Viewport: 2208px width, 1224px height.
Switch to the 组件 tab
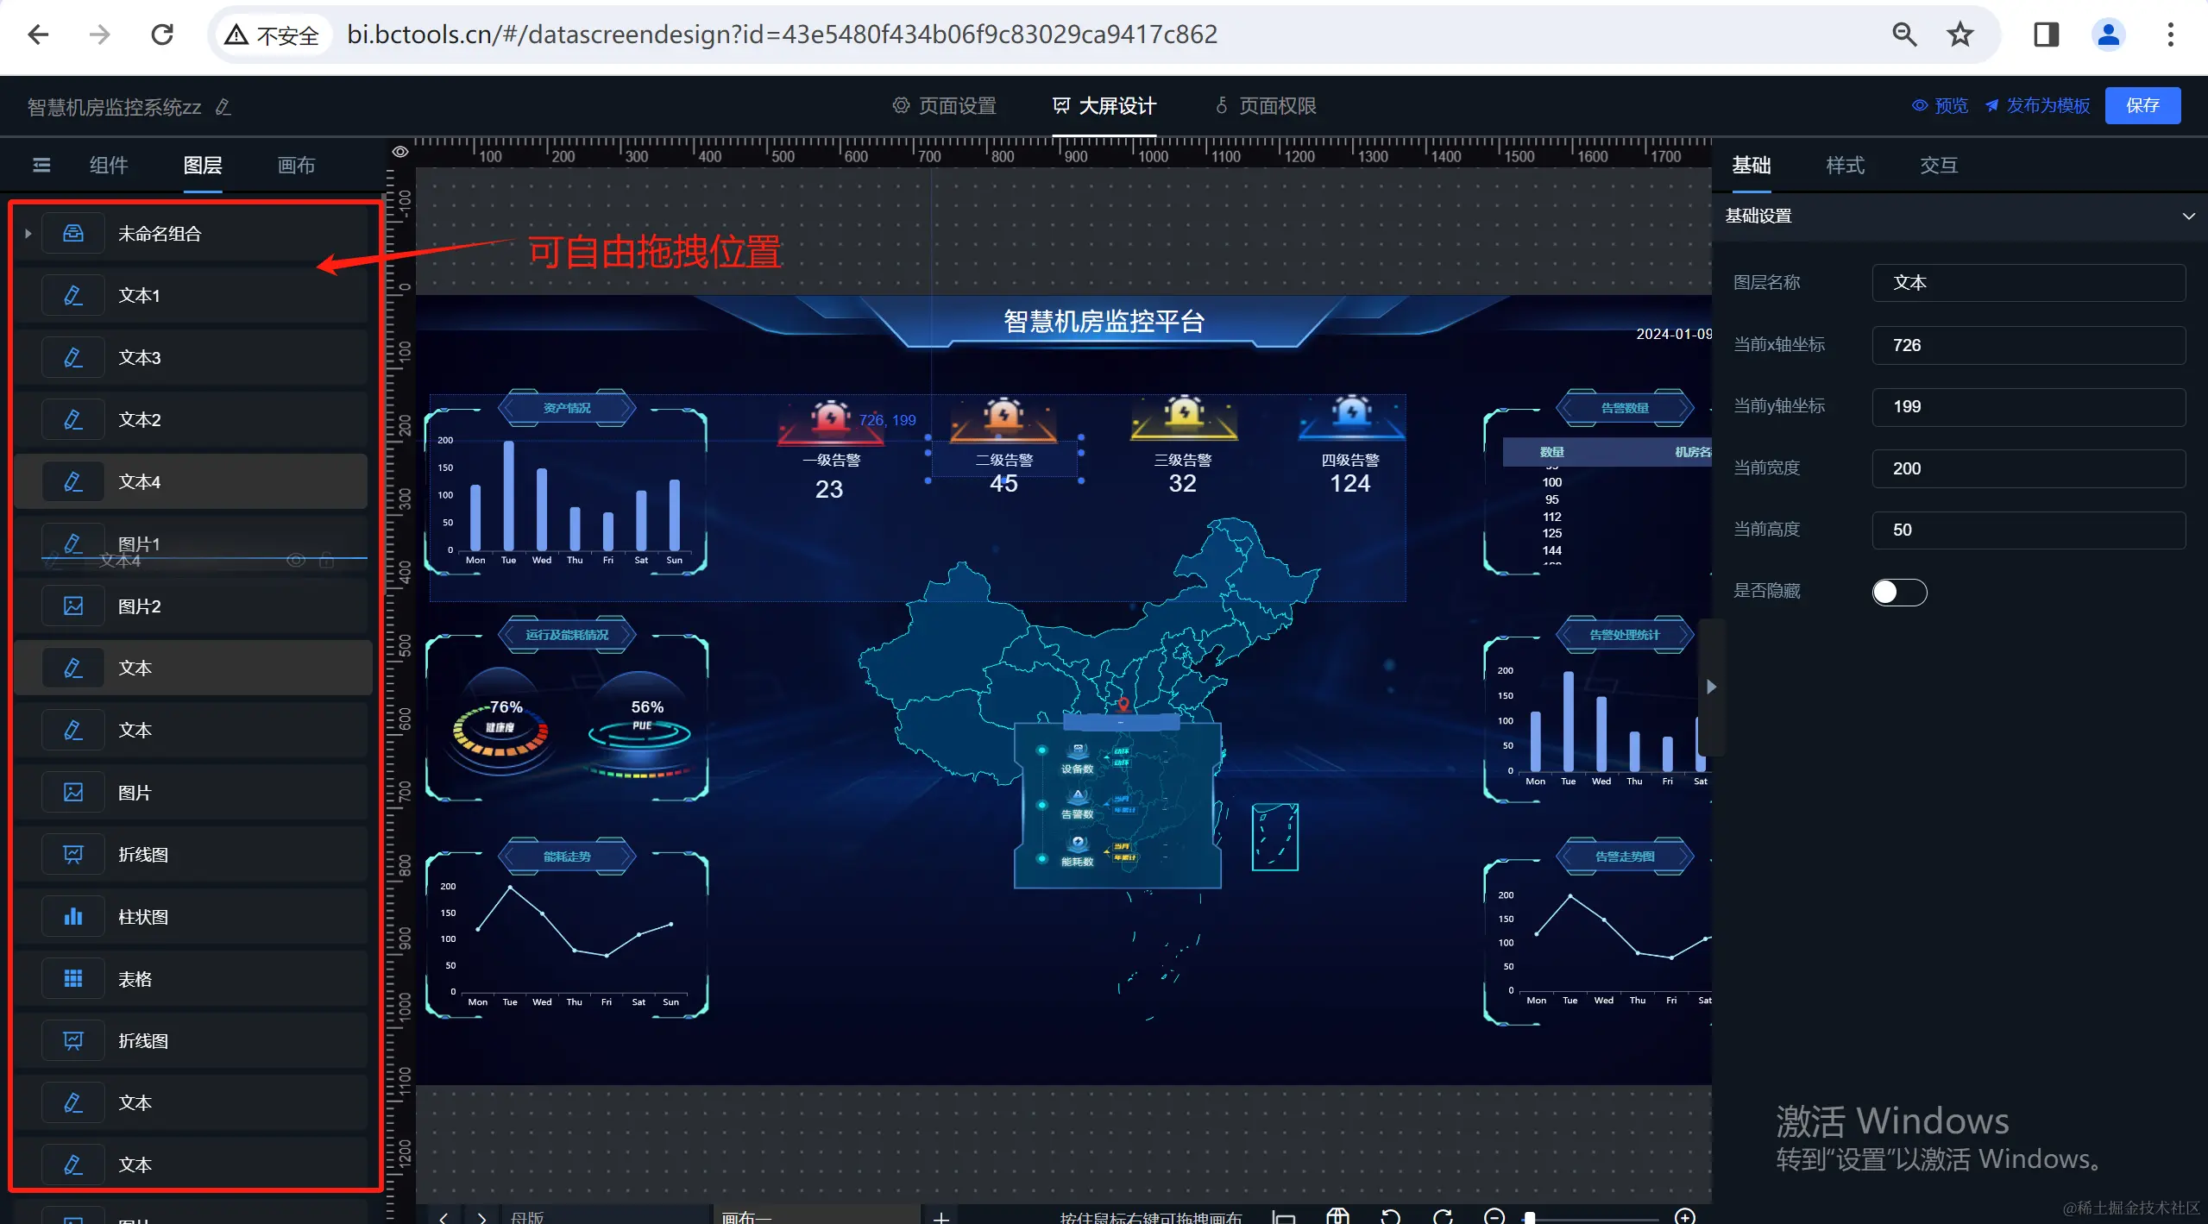point(109,165)
